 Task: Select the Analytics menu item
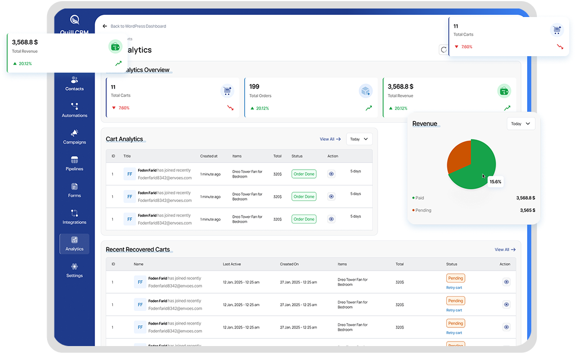coord(74,243)
